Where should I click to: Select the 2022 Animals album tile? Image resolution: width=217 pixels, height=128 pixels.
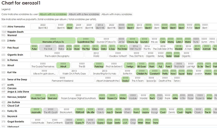click(x=207, y=48)
